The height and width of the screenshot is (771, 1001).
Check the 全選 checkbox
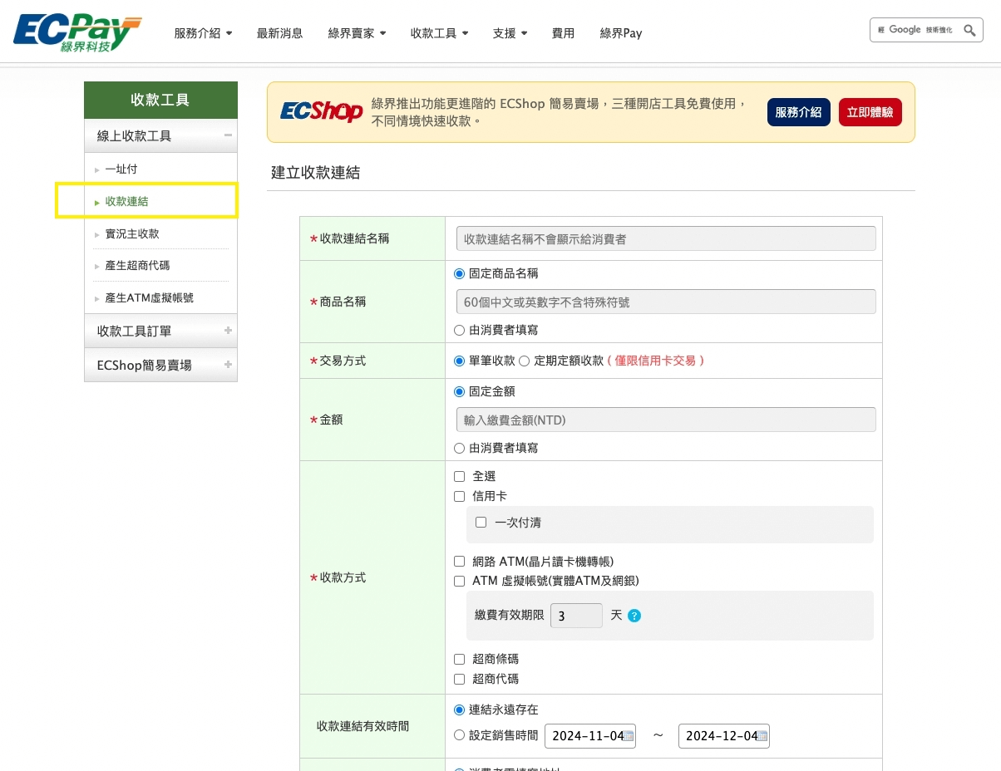pos(459,476)
